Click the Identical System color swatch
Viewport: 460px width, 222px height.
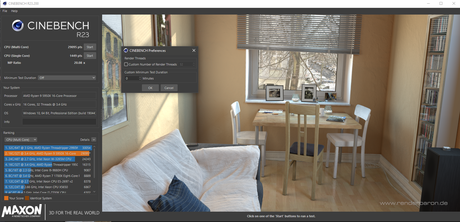27,198
